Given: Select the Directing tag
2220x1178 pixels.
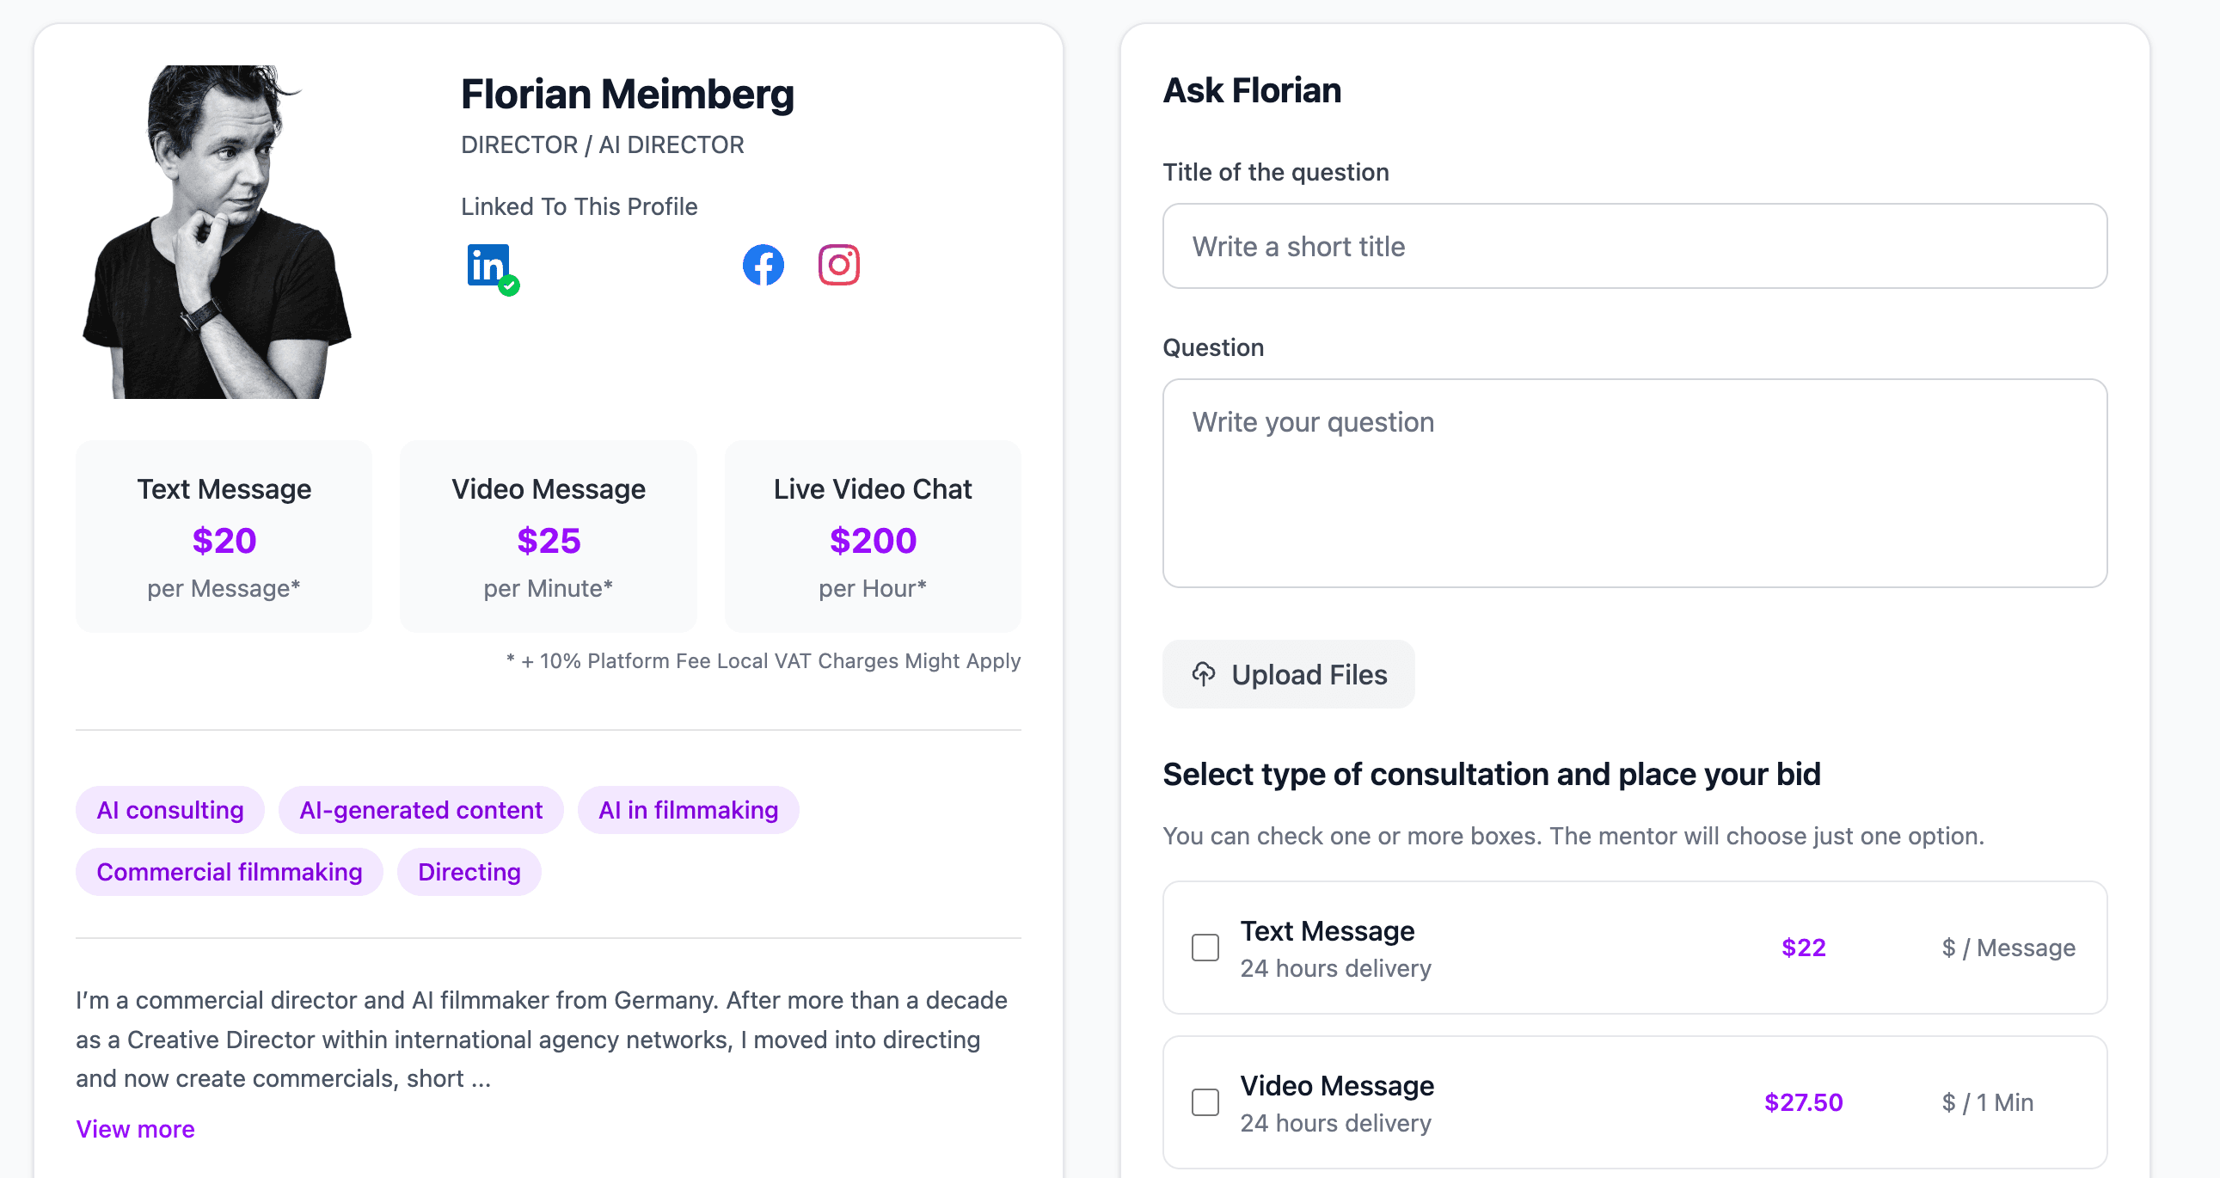Looking at the screenshot, I should pos(469,872).
